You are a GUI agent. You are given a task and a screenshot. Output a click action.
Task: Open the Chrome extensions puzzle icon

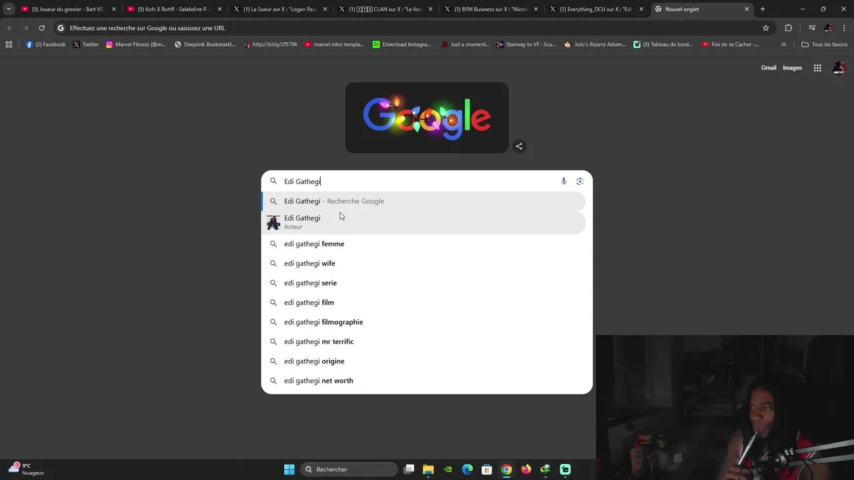(789, 28)
